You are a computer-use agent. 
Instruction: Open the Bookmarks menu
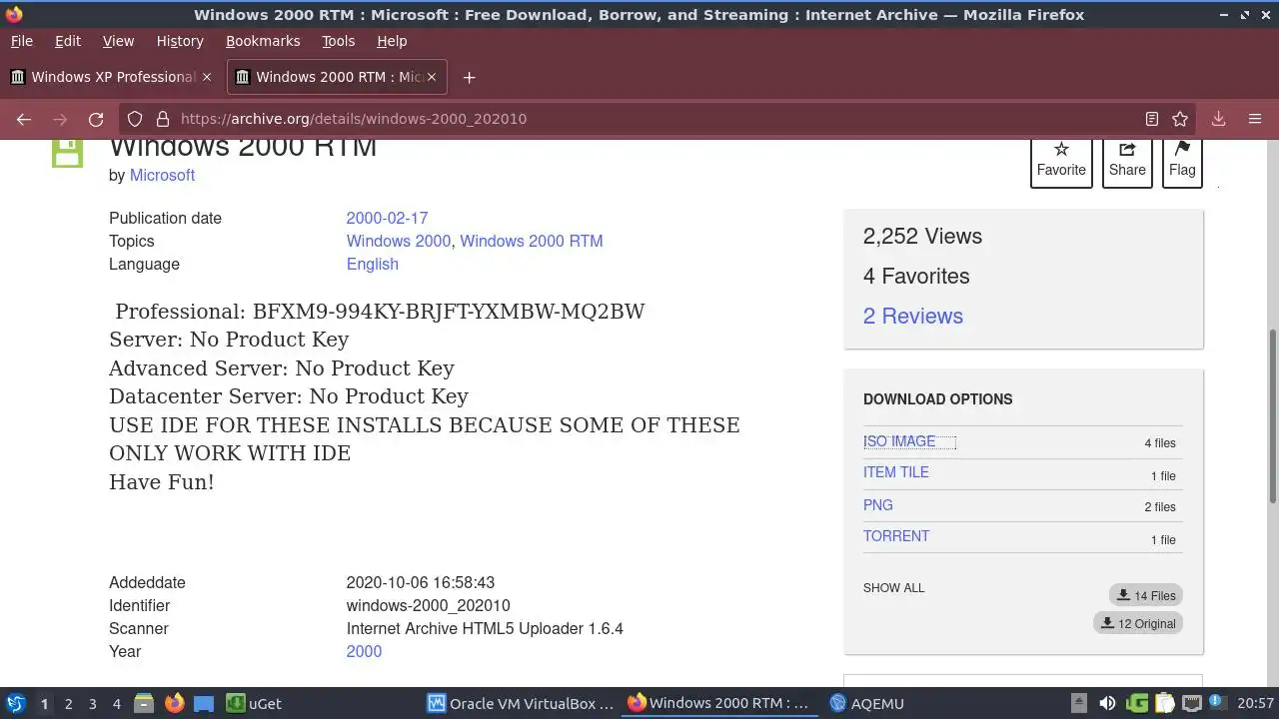(x=263, y=41)
